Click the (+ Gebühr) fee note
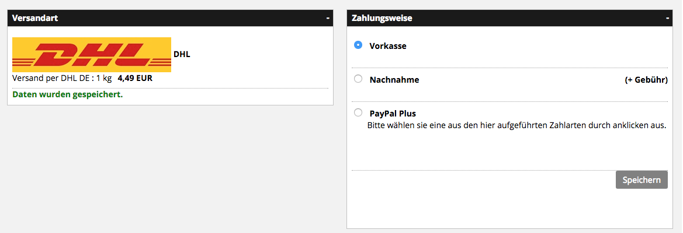The height and width of the screenshot is (233, 683). (646, 80)
